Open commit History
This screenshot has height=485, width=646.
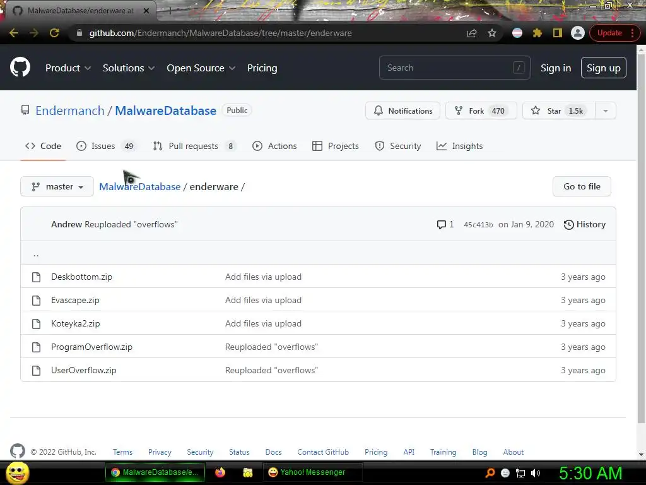[x=585, y=225]
